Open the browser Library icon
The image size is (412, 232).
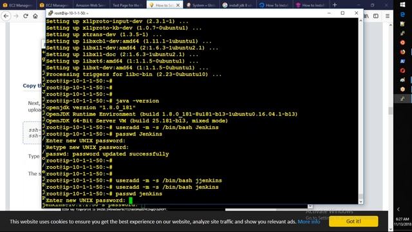point(366,16)
